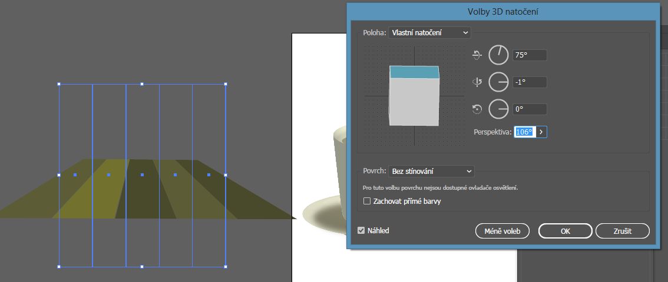
Task: Confirm the dialog with OK
Action: pos(565,231)
